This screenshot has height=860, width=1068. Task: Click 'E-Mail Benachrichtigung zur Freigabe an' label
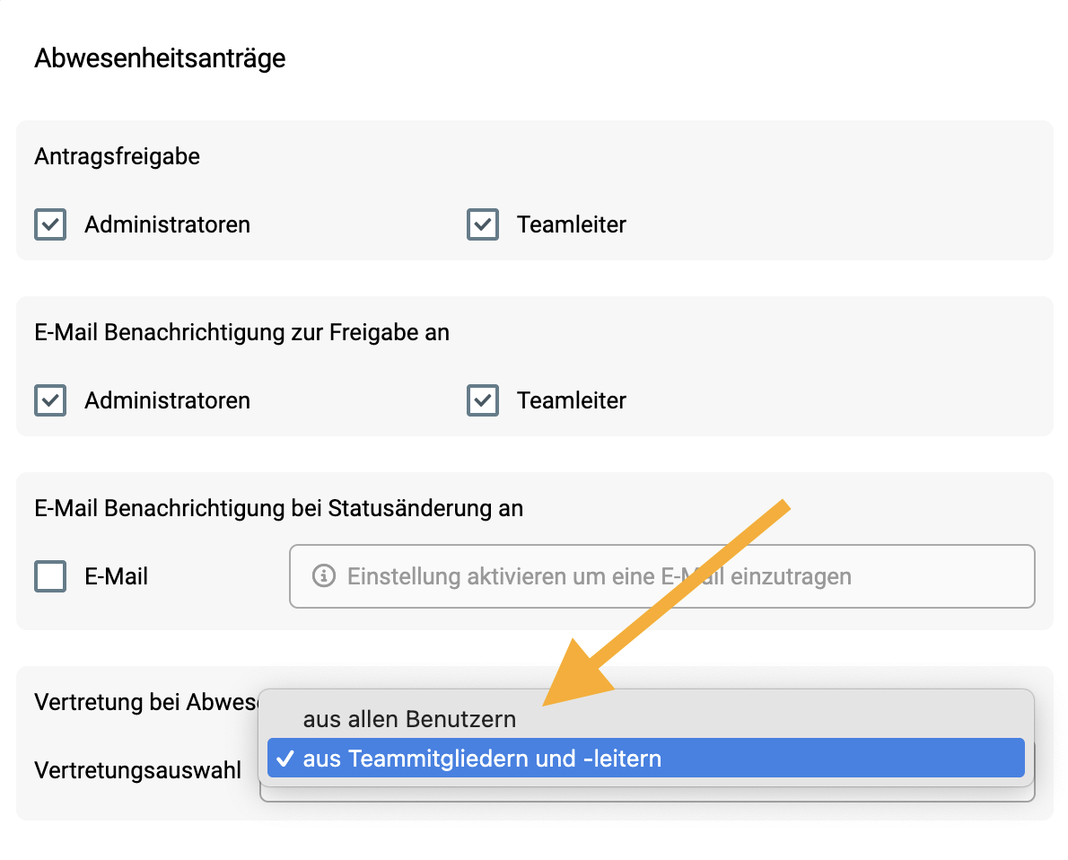coord(241,332)
